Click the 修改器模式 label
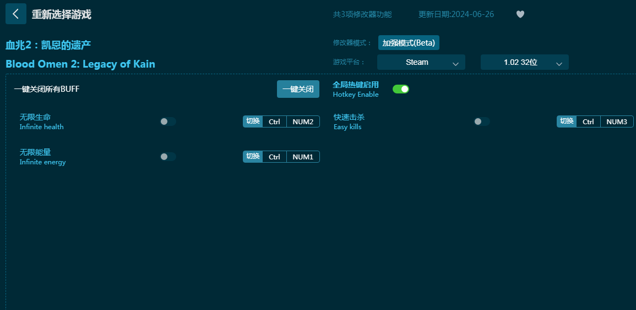 (x=352, y=43)
